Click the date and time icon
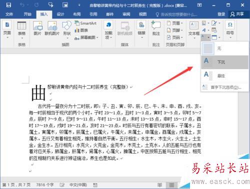This screenshot has height=189, width=250. coord(214,30)
